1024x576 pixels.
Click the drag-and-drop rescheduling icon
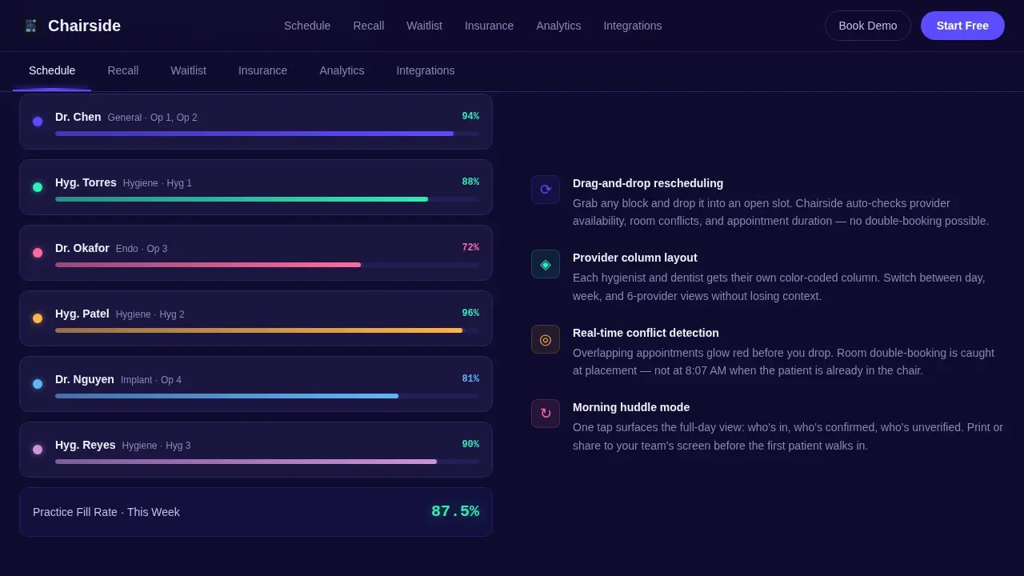[546, 190]
